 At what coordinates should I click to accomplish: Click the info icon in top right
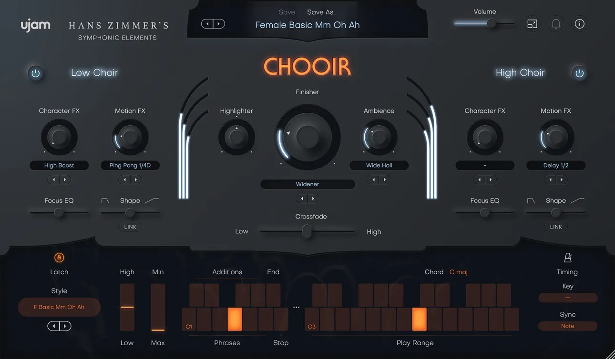(x=579, y=24)
